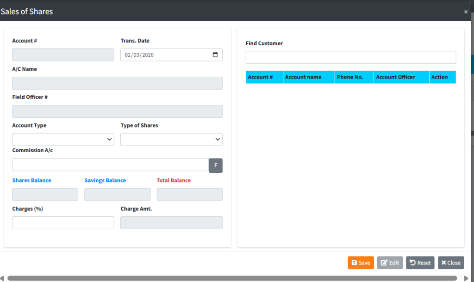Click the Edit button
The image size is (474, 282).
[x=390, y=263]
